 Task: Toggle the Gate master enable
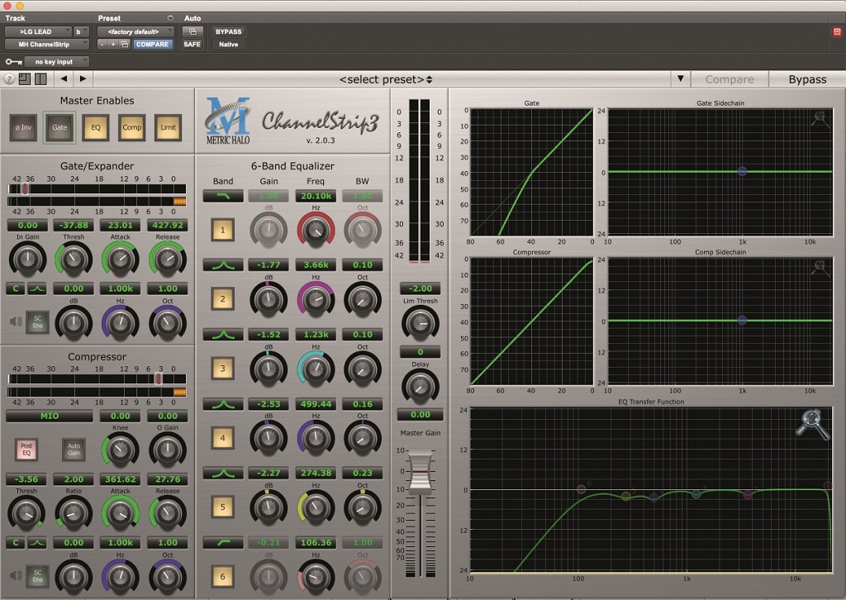pyautogui.click(x=59, y=128)
